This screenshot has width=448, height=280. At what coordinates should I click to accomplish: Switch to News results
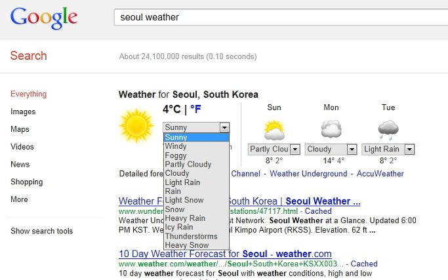[x=20, y=165]
